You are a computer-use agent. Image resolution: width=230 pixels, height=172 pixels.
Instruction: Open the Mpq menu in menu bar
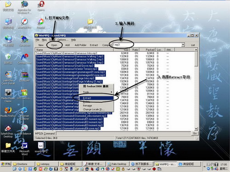(44, 40)
